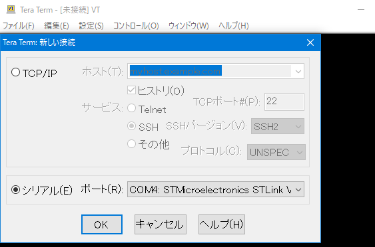Select the TCP/IP radio button
The height and width of the screenshot is (247, 375).
coord(15,72)
